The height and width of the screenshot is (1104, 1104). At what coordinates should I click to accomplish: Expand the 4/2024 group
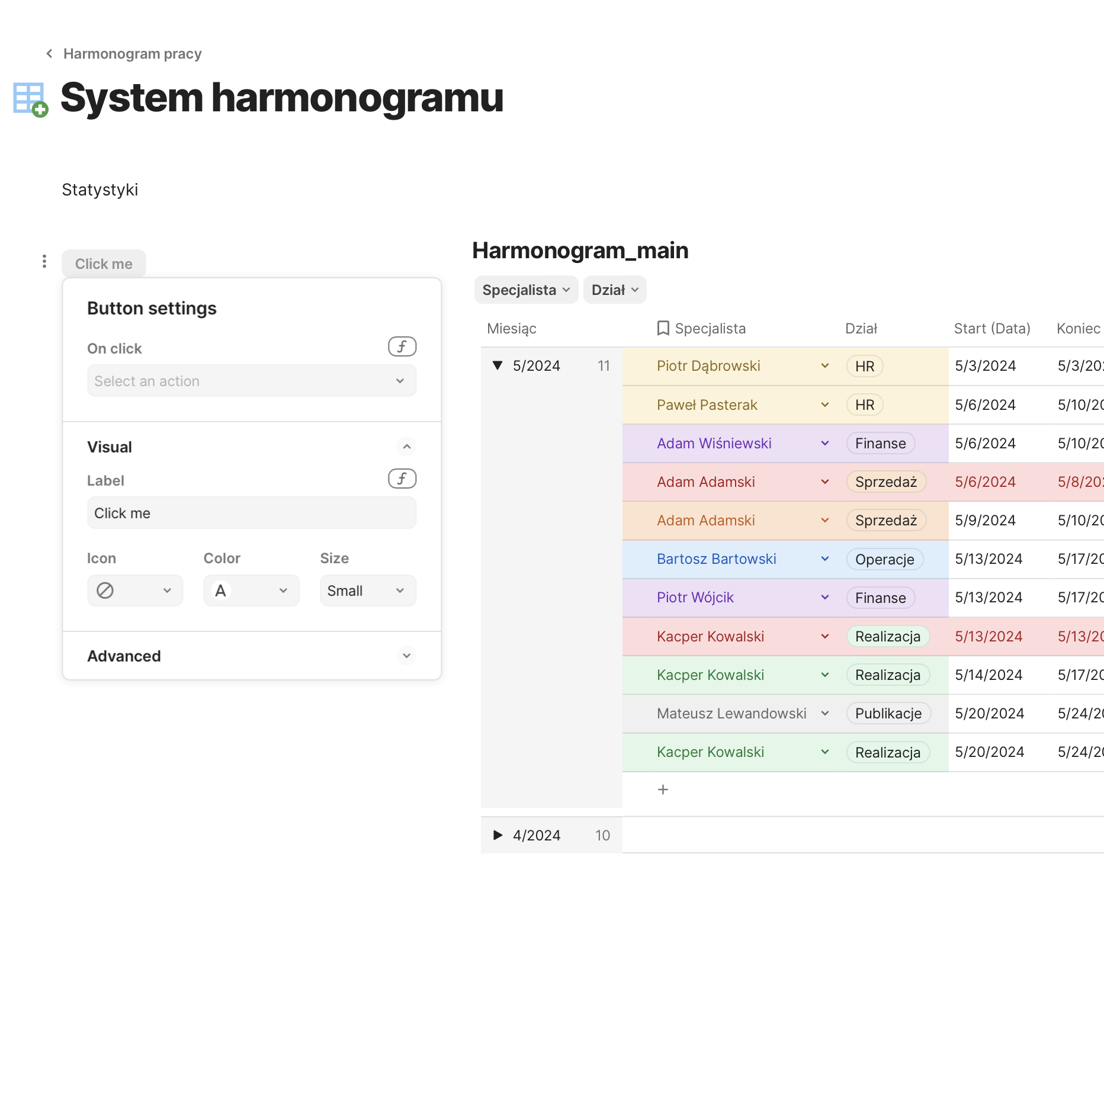(x=498, y=835)
